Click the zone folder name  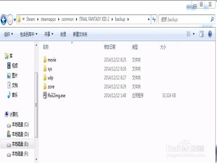tap(51, 87)
